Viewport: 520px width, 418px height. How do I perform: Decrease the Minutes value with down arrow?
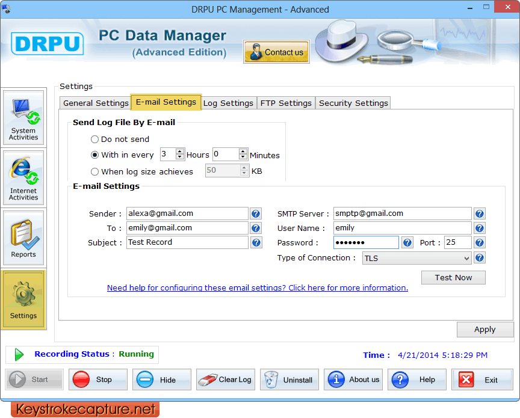pyautogui.click(x=243, y=157)
